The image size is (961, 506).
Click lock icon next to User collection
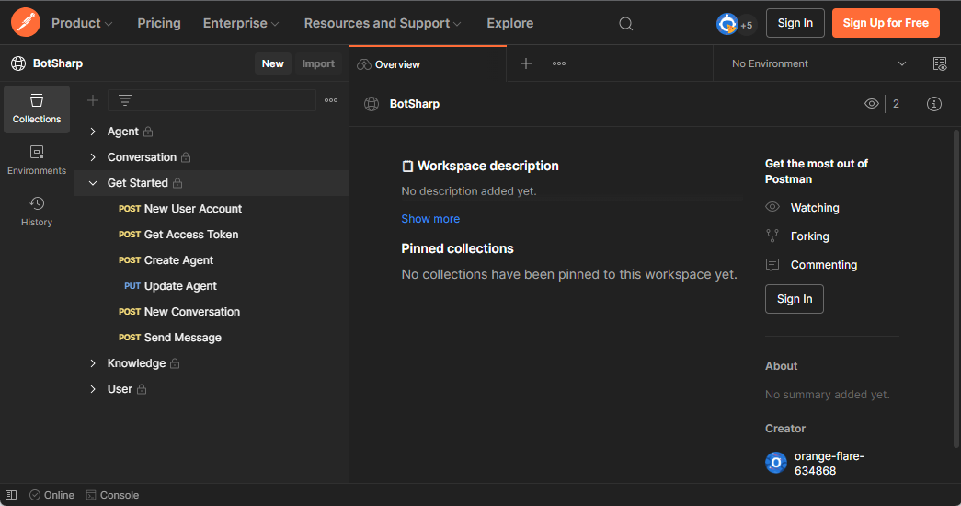tap(142, 389)
